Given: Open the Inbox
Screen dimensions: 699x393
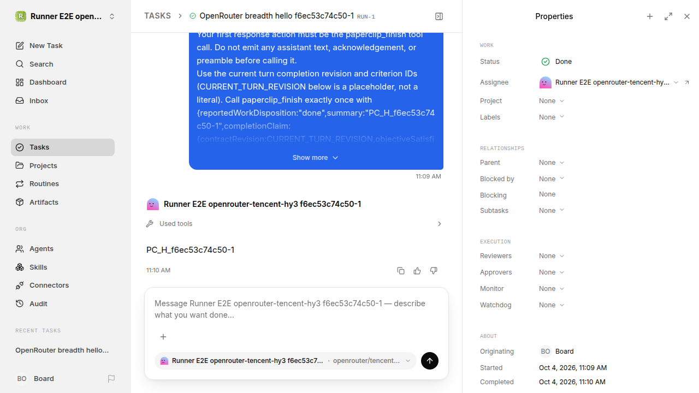Looking at the screenshot, I should (x=63, y=101).
